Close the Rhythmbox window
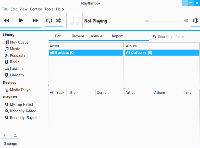This screenshot has width=200, height=148. (x=197, y=3)
